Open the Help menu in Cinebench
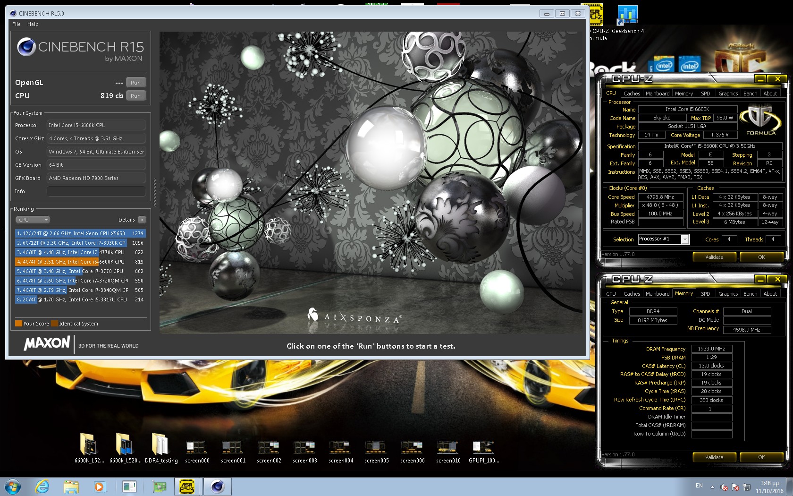793x496 pixels. pyautogui.click(x=33, y=24)
